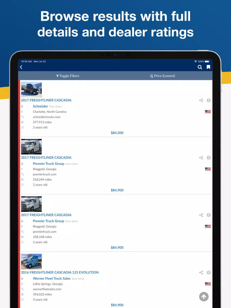Tap Rate Seller on the 318,244 miles listing
Image resolution: width=231 pixels, height=308 pixels.
[72, 164]
